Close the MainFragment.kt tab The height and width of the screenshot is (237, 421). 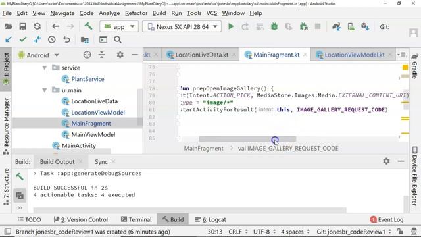[305, 55]
